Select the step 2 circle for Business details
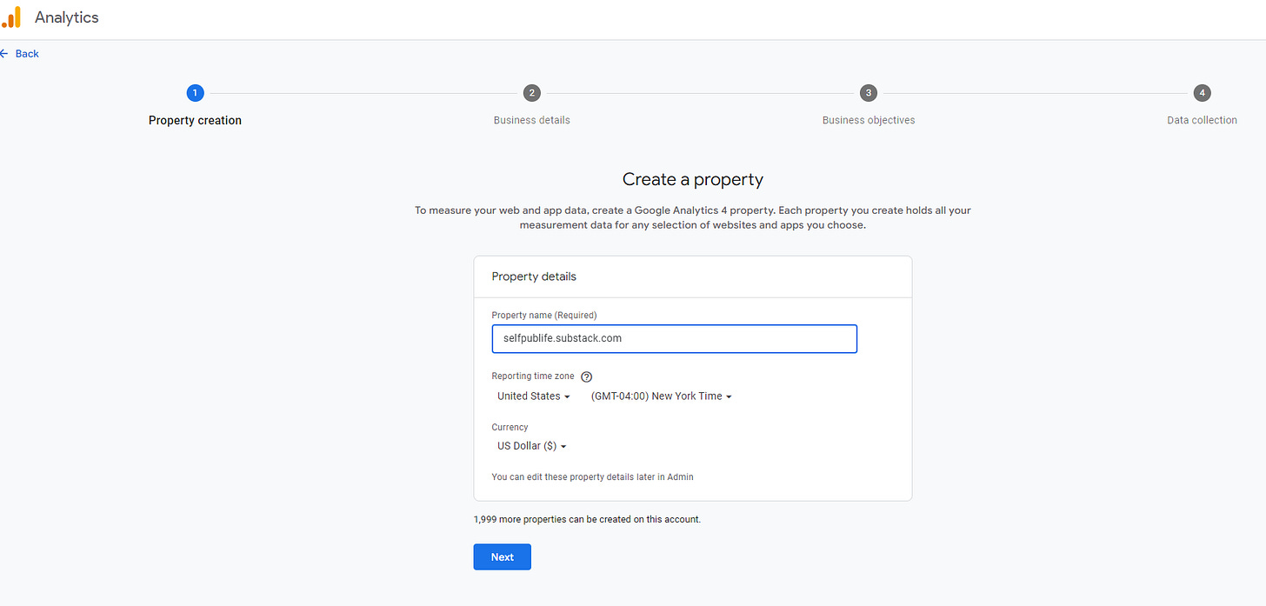 [531, 92]
